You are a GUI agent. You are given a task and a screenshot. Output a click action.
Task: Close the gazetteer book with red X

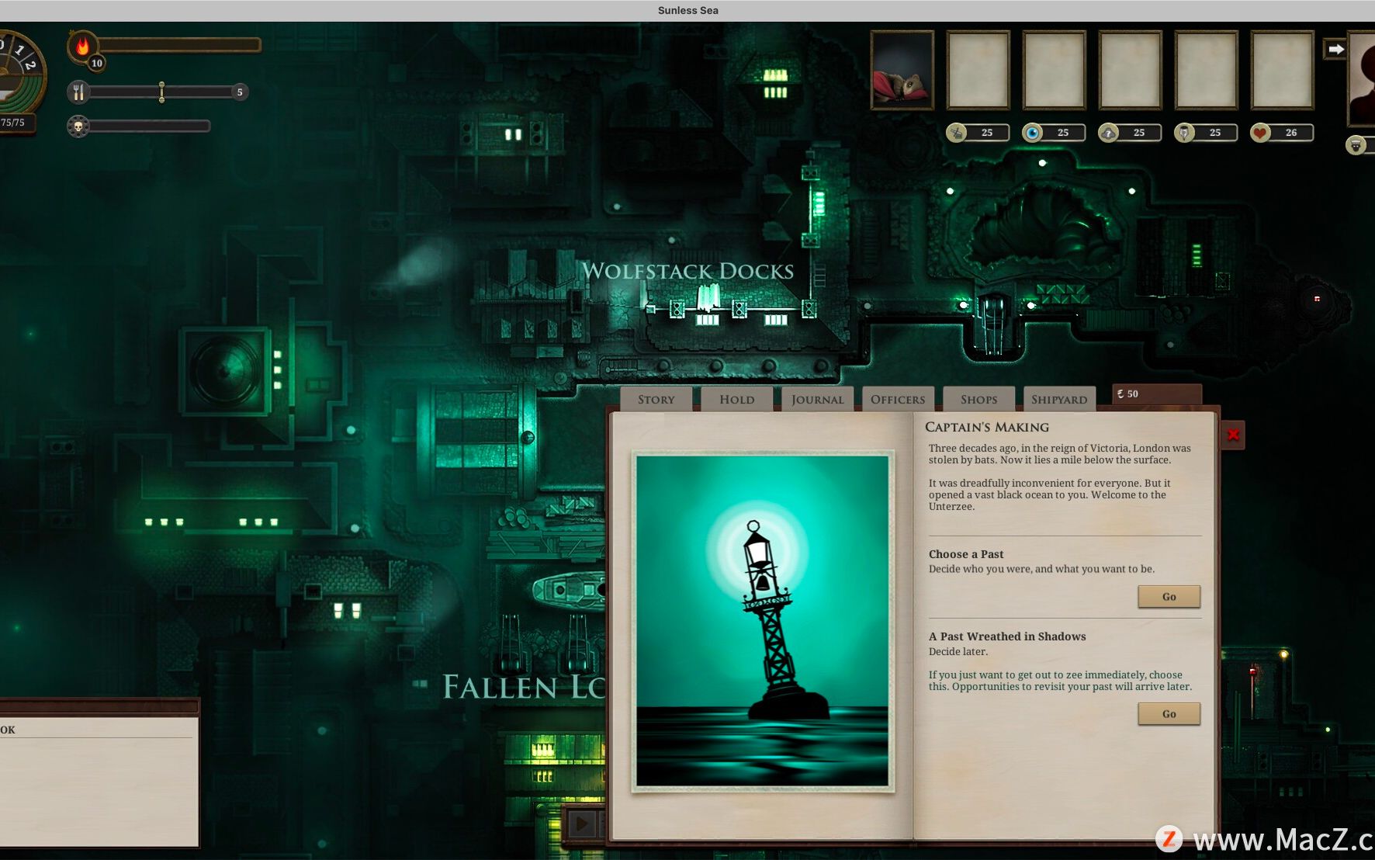[1233, 435]
